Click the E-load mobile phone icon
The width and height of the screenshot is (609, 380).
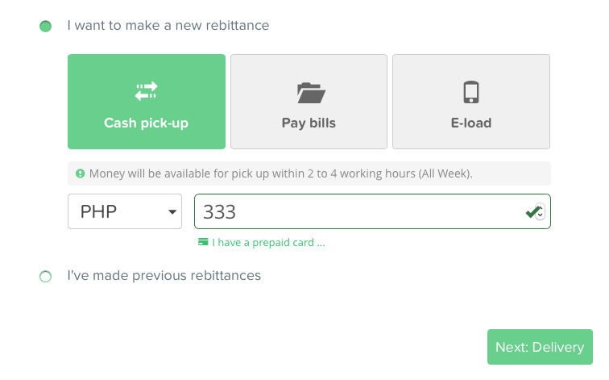coord(471,92)
